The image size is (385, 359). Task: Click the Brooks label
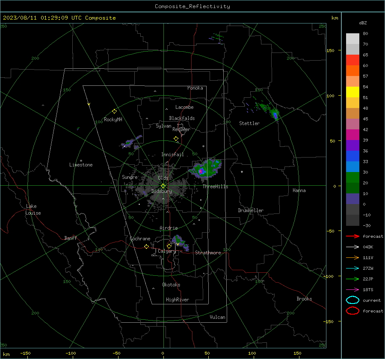click(x=304, y=299)
